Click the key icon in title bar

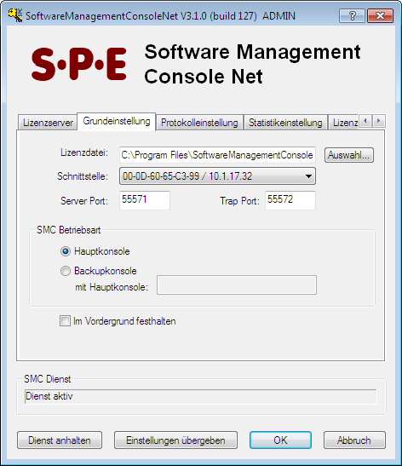pyautogui.click(x=15, y=15)
